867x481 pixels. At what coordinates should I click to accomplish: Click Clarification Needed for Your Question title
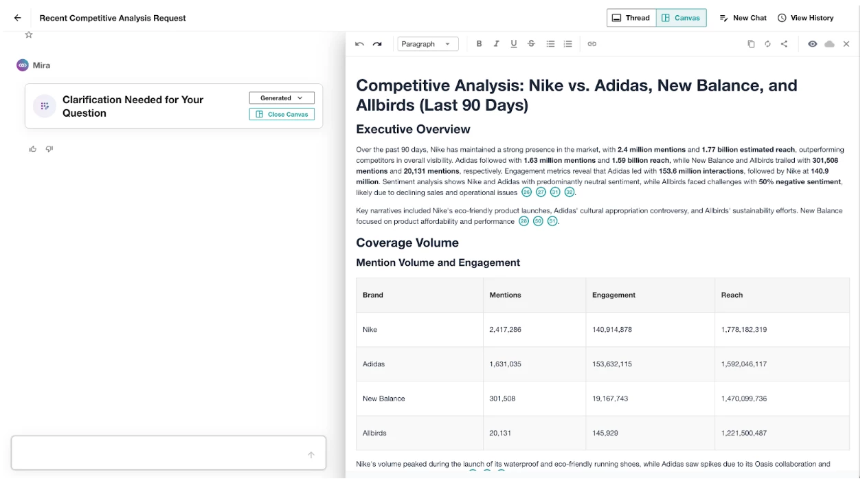coord(133,107)
